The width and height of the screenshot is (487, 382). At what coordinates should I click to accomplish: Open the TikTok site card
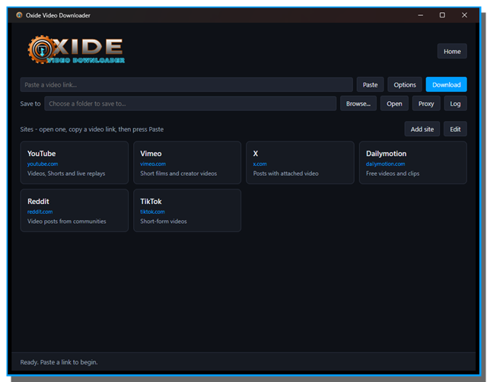(187, 210)
